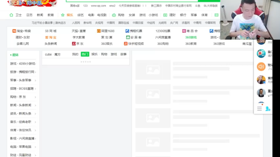Open the chat above the man-in-suit avatar
280x157 pixels.
tap(261, 79)
